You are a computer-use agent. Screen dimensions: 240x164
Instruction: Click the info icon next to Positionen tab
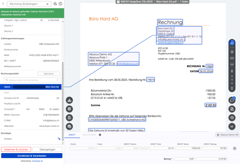[100, 135]
